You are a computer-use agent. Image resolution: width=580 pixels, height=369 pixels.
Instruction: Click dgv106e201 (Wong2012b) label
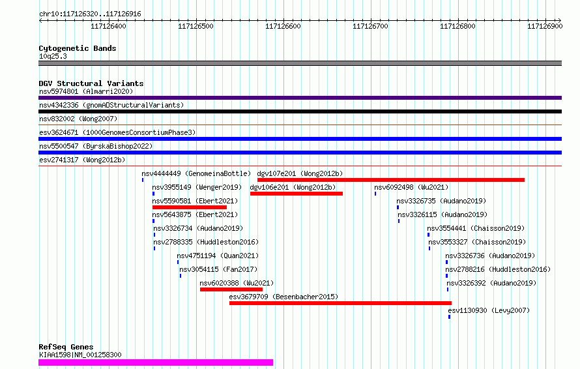point(293,187)
